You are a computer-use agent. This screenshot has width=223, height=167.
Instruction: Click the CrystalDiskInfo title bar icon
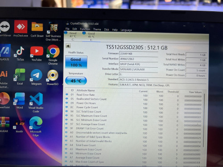tap(68, 23)
